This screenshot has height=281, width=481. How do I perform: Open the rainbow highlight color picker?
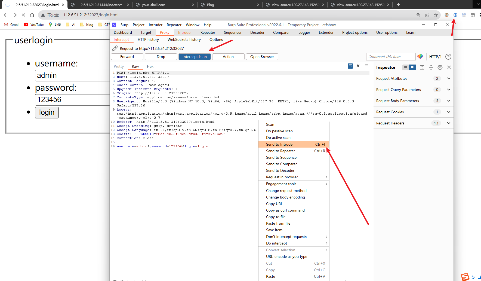(x=420, y=57)
